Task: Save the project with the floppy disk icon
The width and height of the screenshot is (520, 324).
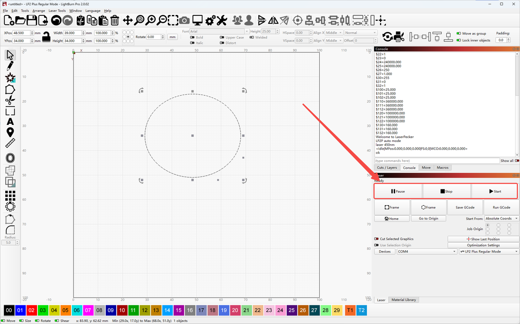Action: 32,20
